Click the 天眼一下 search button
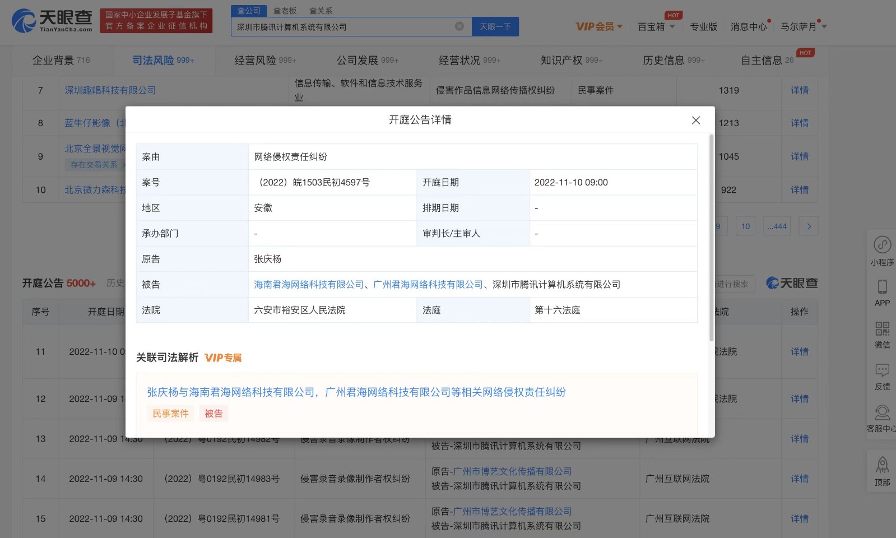The image size is (896, 538). point(495,26)
